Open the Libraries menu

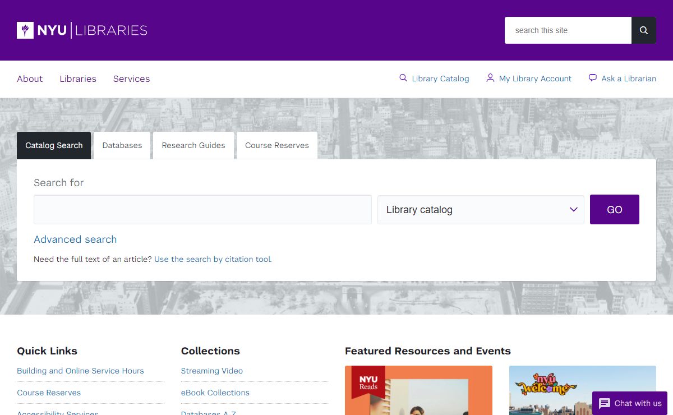[x=78, y=79]
